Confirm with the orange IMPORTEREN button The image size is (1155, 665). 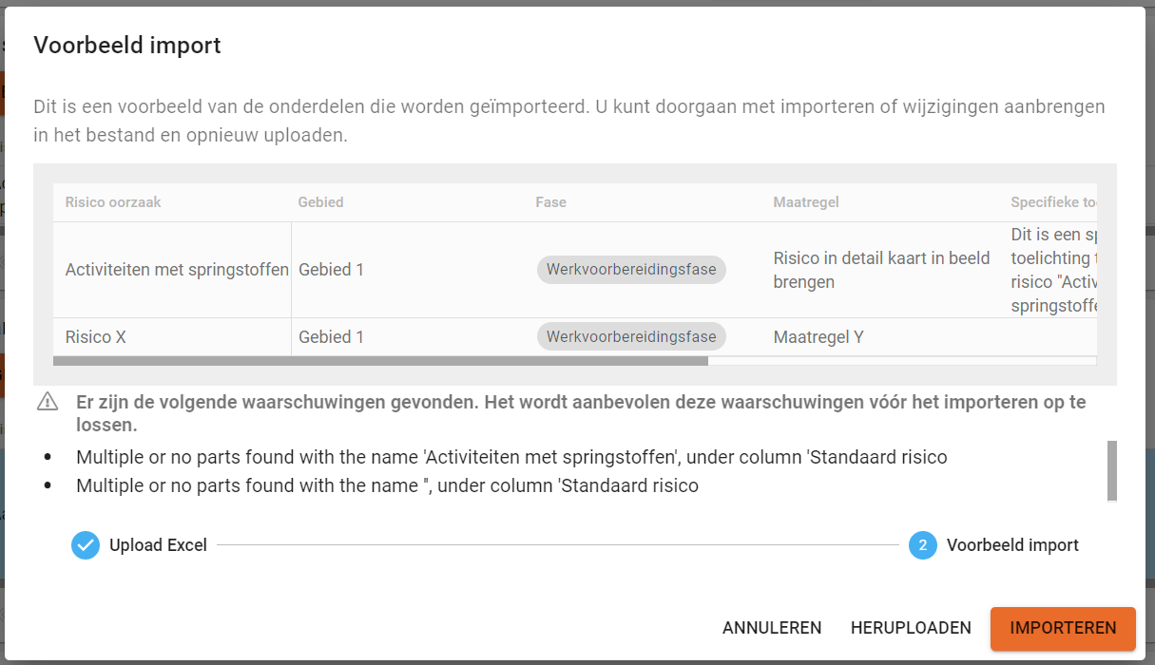(1063, 628)
